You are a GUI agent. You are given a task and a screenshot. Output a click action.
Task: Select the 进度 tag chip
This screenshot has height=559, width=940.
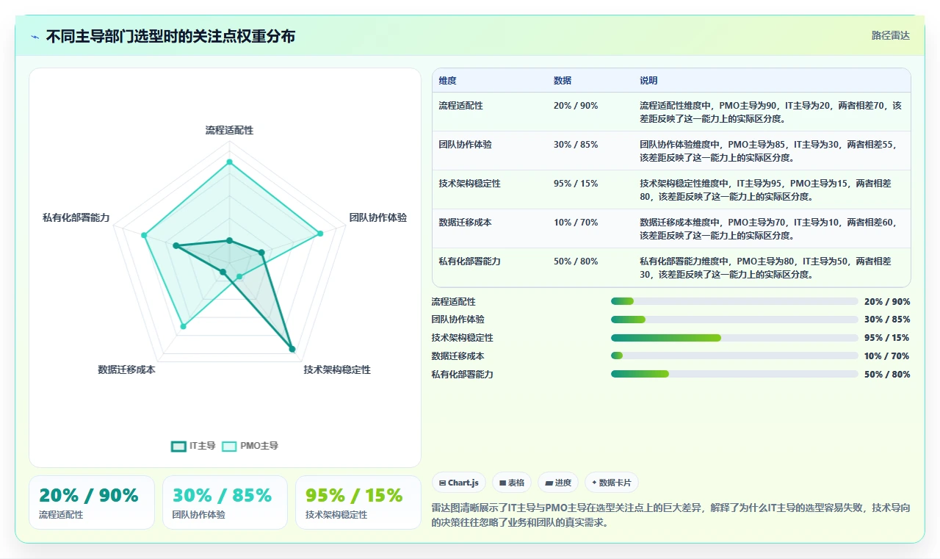pyautogui.click(x=558, y=483)
